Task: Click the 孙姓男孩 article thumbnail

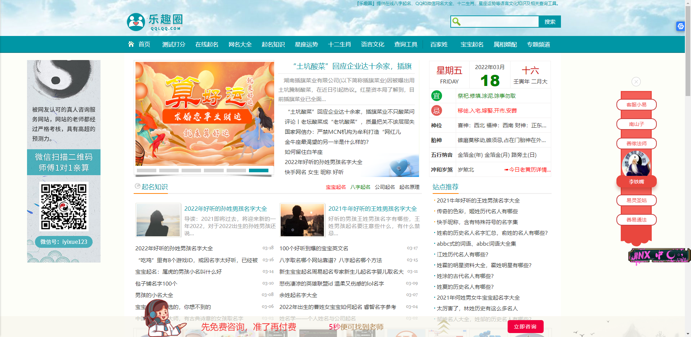Action: coord(158,220)
